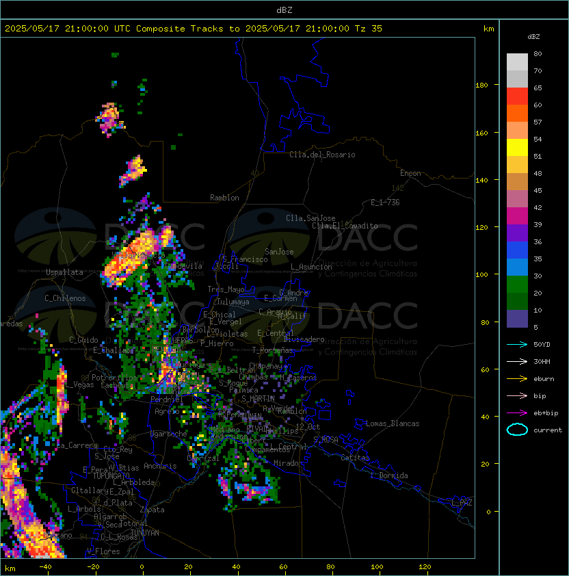This screenshot has height=576, width=569.
Task: Click the 'Perdriel' map label
Action: pyautogui.click(x=166, y=400)
